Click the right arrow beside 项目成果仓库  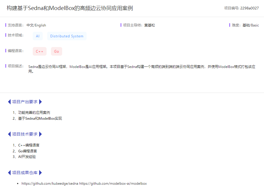point(40,173)
